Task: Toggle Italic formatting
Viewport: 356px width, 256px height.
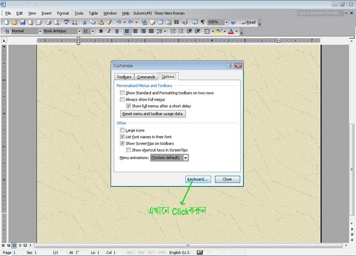Action: tap(109, 32)
